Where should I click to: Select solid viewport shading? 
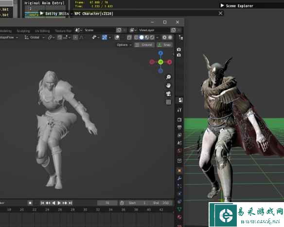tap(142, 38)
